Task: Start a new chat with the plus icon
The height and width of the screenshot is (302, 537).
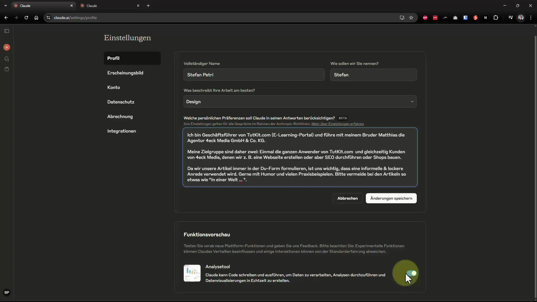Action: 7,47
